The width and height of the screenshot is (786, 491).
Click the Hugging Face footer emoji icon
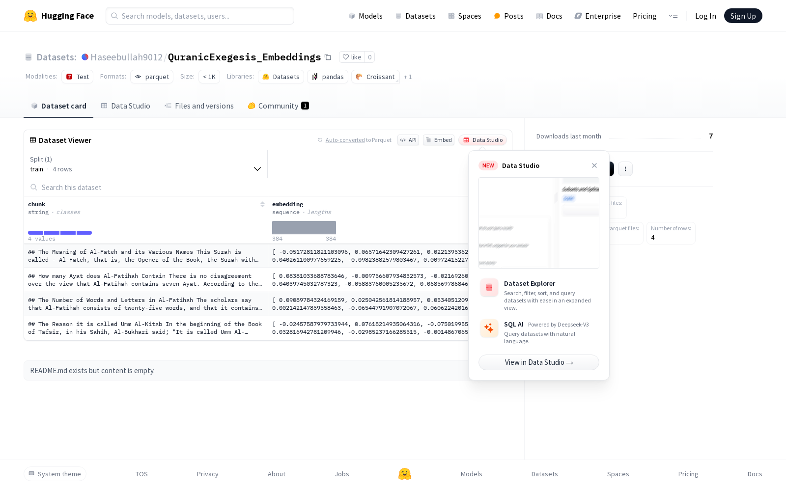pos(405,474)
